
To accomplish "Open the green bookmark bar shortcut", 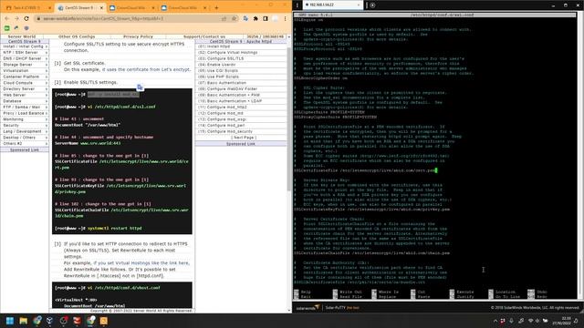I will pos(6,28).
